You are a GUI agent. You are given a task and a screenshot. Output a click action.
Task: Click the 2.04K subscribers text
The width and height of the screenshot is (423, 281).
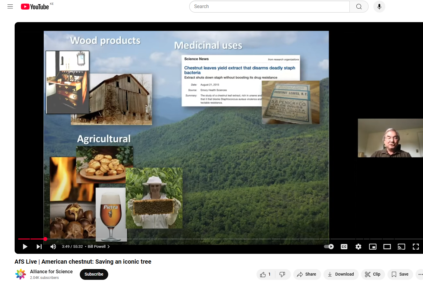(44, 278)
